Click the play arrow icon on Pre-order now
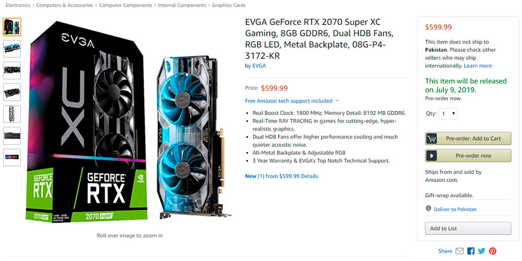 pyautogui.click(x=431, y=156)
